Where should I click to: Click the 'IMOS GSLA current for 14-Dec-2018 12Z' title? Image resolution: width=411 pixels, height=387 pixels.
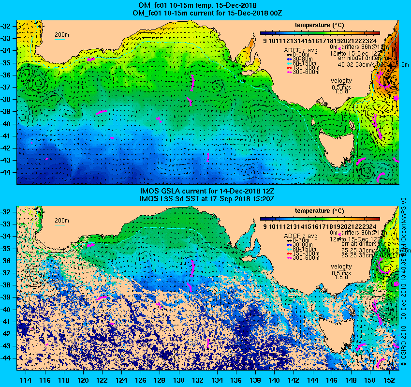coord(207,191)
